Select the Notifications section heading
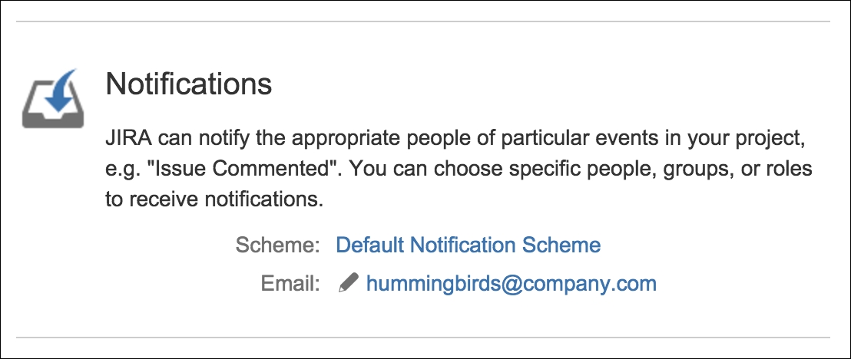851x359 pixels. [189, 84]
